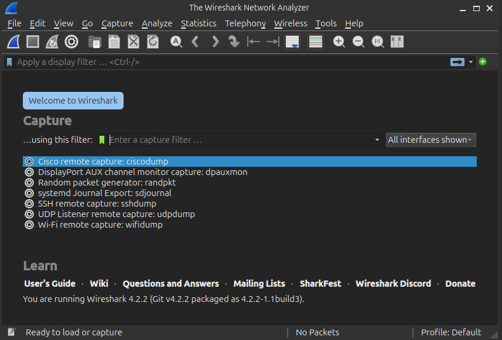Go to specified packet icon

pos(234,42)
